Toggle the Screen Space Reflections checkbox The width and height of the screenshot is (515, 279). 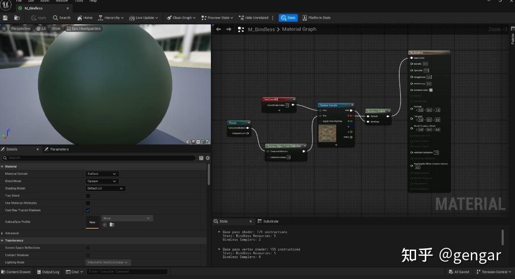[88, 248]
